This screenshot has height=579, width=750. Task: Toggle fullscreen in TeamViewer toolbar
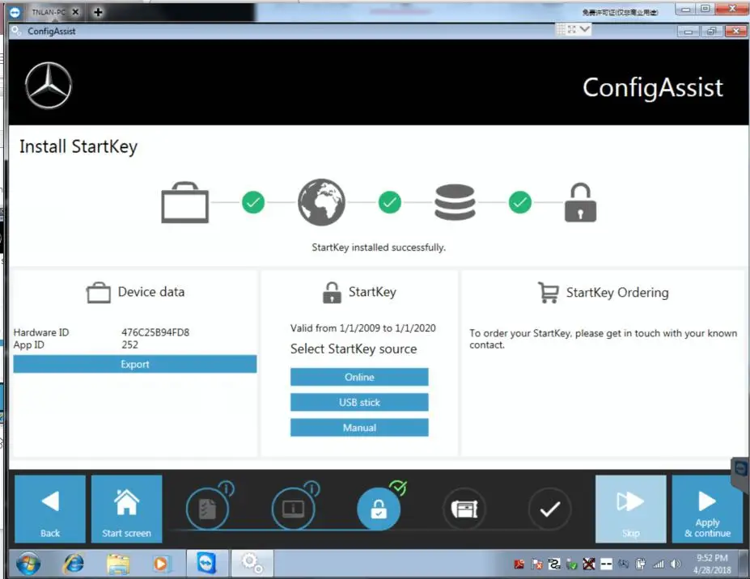pos(572,30)
